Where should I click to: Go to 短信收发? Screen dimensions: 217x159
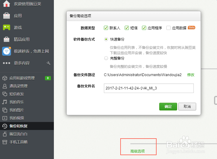17,94
